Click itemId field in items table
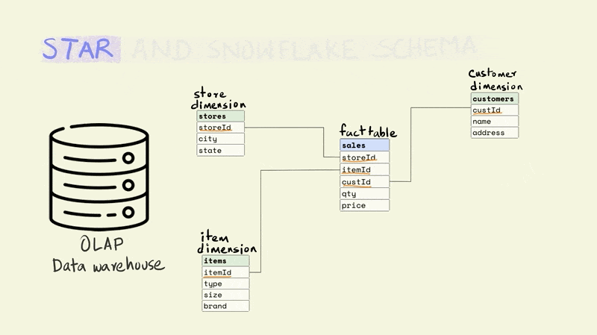This screenshot has width=597, height=335. 225,272
